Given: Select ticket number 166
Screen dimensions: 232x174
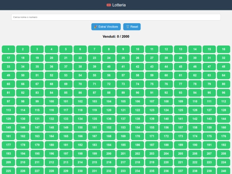Looking at the screenshot, I should coord(80,136).
